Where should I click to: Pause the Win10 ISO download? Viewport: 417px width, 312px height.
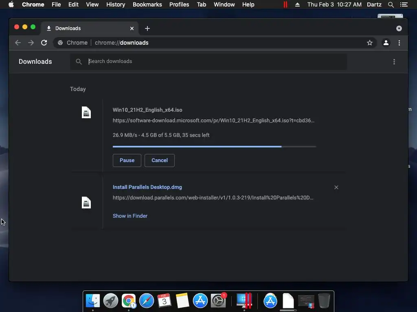(127, 160)
